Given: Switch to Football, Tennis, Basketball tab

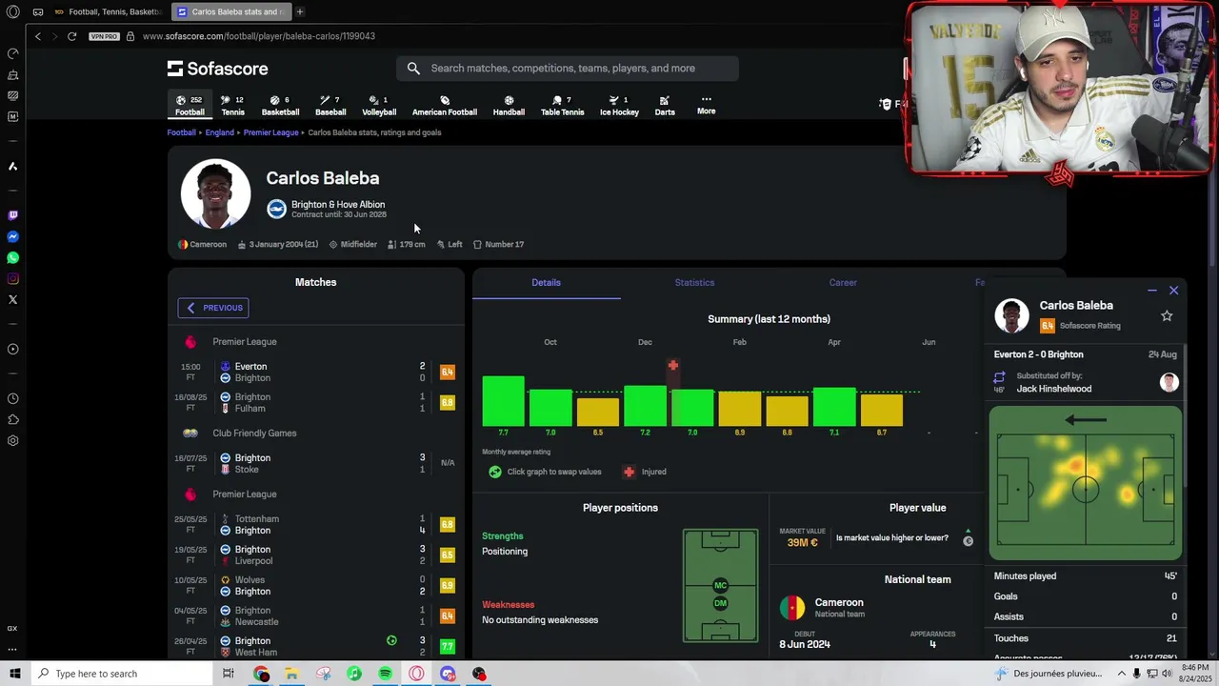Looking at the screenshot, I should pyautogui.click(x=107, y=12).
